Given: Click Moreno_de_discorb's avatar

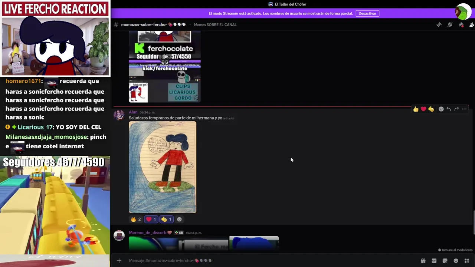Looking at the screenshot, I should click(119, 235).
